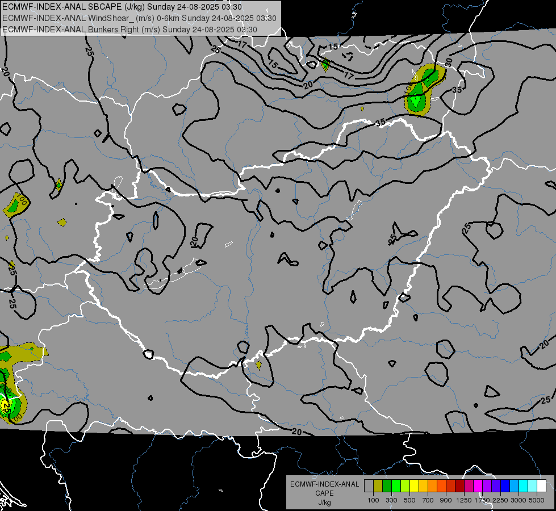This screenshot has width=556, height=511.
Task: Click the legend value 700
Action: (x=428, y=500)
